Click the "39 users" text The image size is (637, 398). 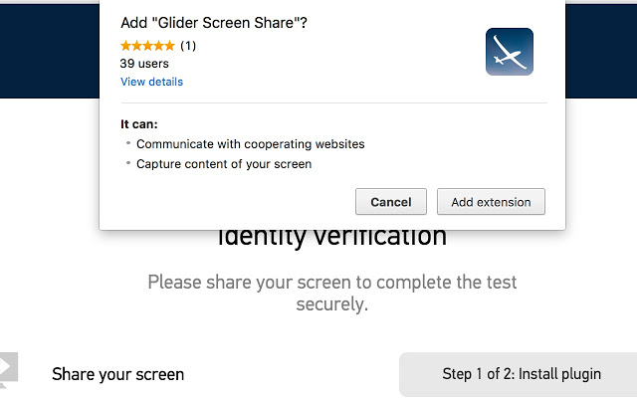(142, 63)
